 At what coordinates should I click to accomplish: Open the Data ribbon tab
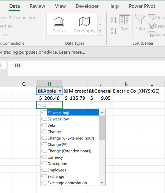click(x=15, y=6)
